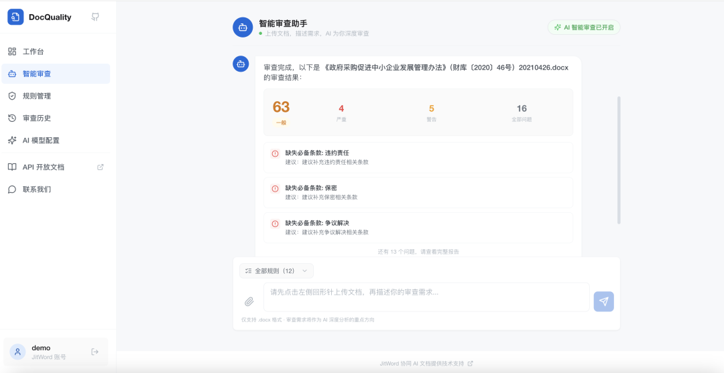Open the GitHub icon link in sidebar header

tap(95, 17)
